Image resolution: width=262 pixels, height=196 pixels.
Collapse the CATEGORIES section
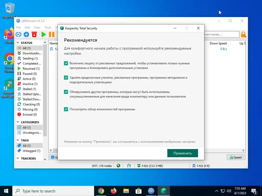(x=18, y=122)
